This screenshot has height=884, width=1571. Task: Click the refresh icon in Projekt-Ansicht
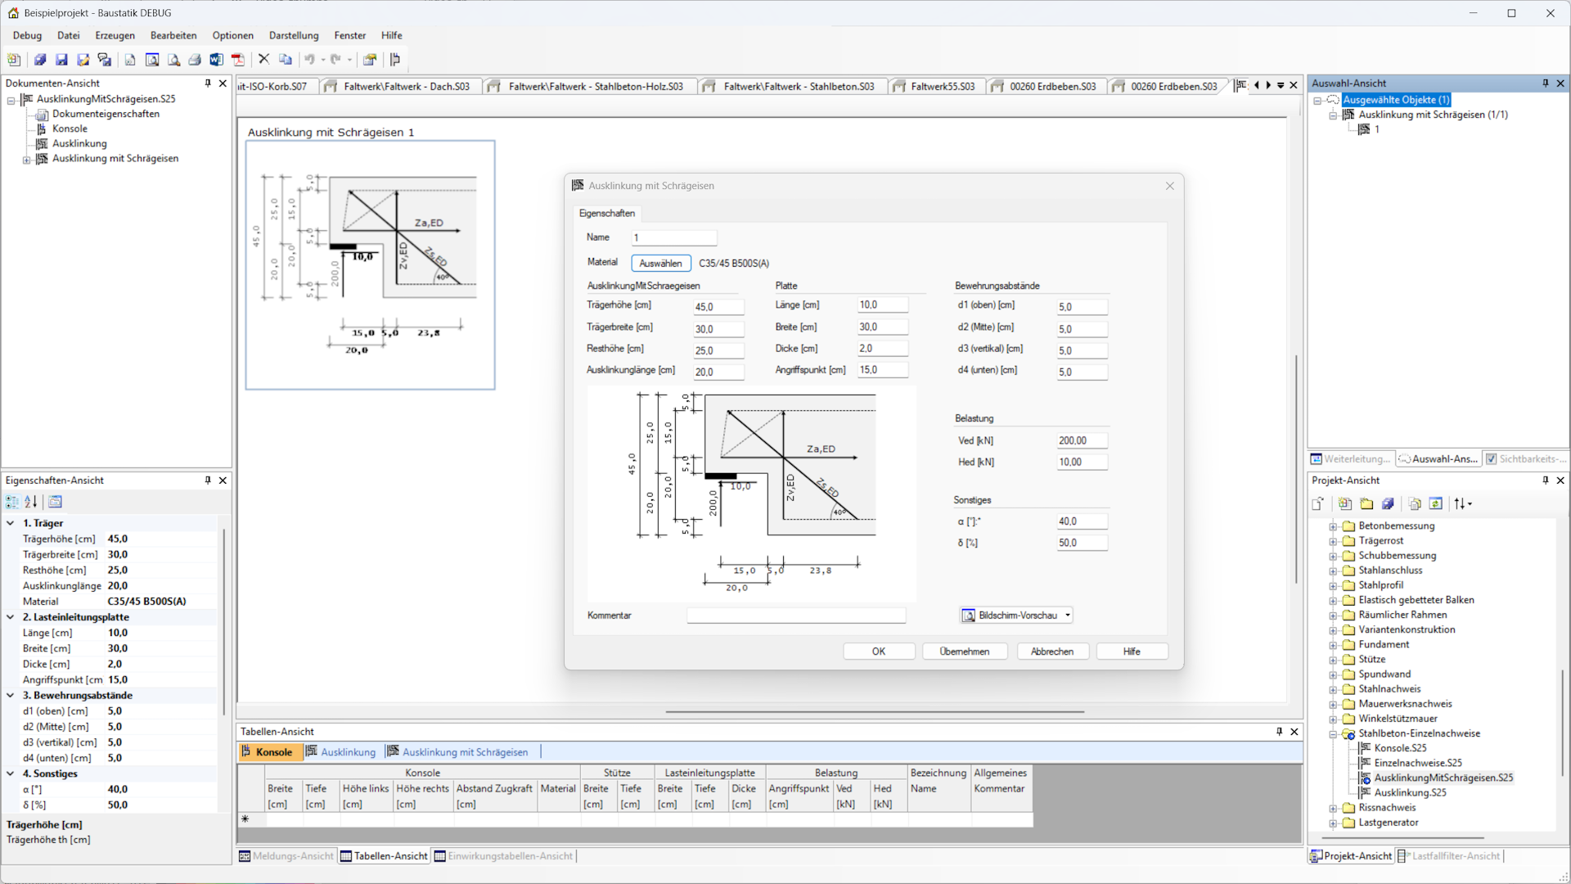coord(1435,503)
